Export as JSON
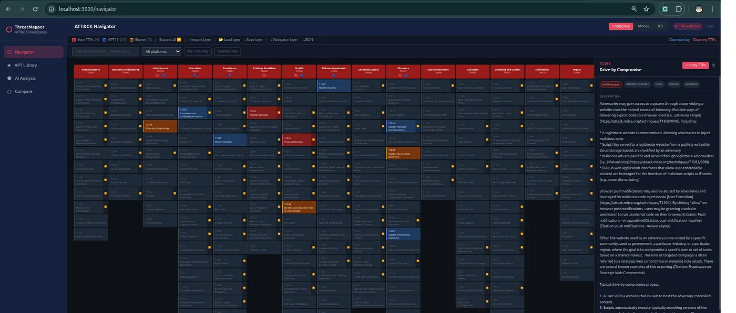 [307, 39]
